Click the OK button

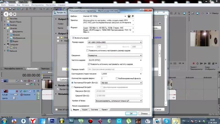(x=131, y=114)
